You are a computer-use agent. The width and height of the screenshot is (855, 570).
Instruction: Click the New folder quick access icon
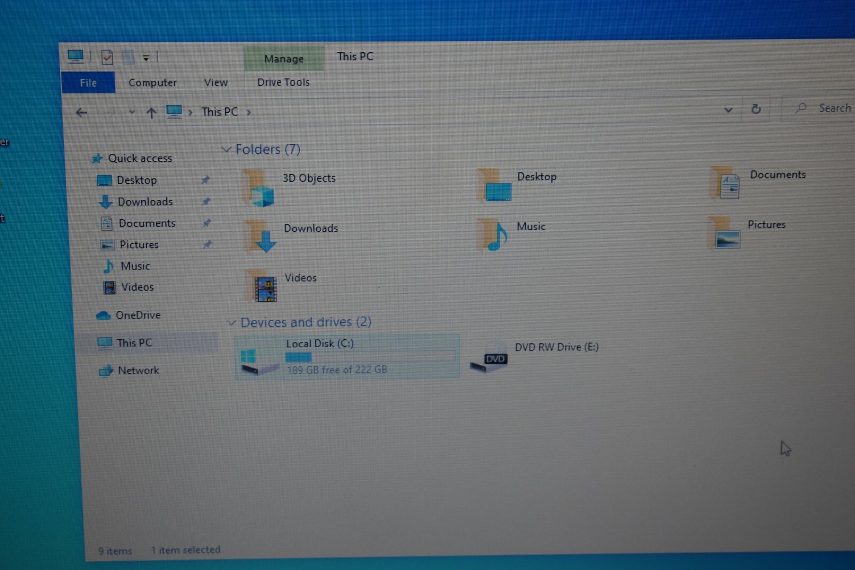pyautogui.click(x=128, y=57)
